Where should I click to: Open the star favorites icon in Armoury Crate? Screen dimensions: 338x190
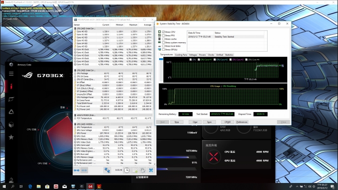pos(11,137)
